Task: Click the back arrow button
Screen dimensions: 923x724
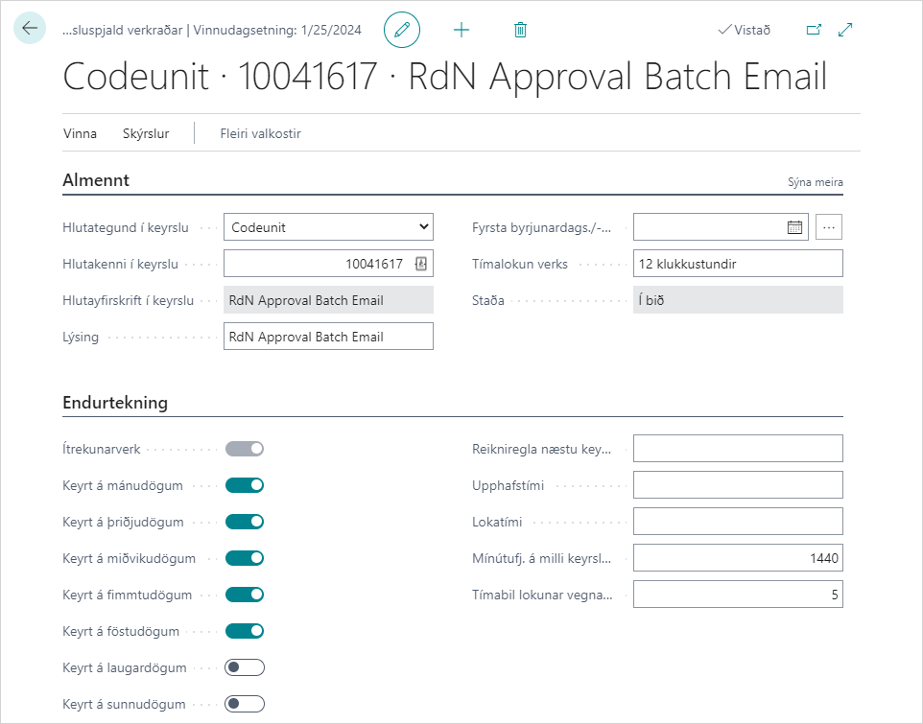Action: [x=30, y=29]
